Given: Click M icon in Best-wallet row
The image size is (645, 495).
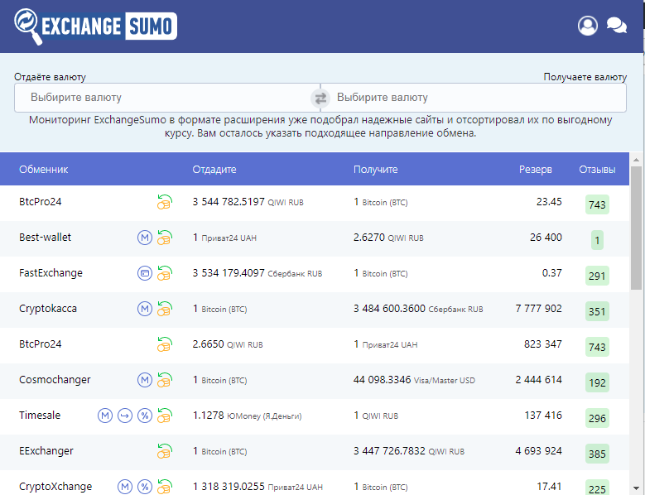Looking at the screenshot, I should coord(145,238).
